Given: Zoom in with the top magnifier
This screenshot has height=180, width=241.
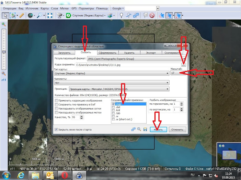Looking at the screenshot, I should [x=4, y=24].
